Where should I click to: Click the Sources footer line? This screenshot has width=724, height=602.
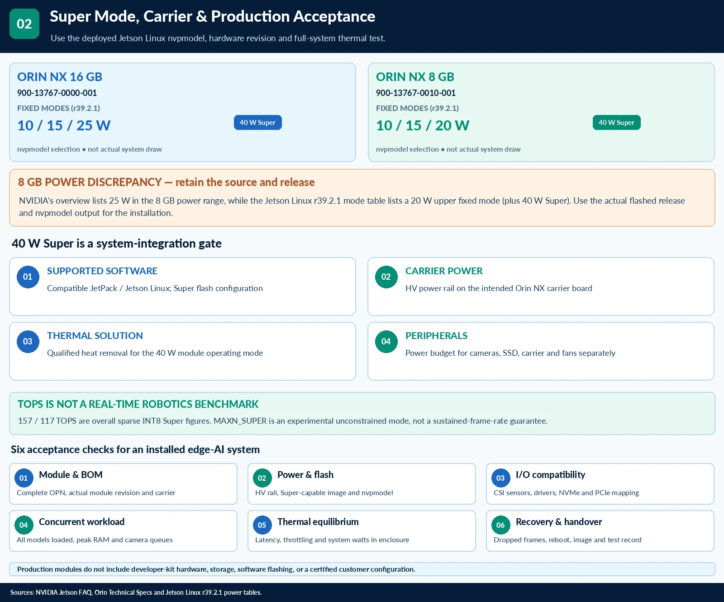pos(136,592)
